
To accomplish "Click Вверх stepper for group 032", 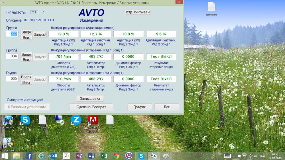I will [27, 32].
